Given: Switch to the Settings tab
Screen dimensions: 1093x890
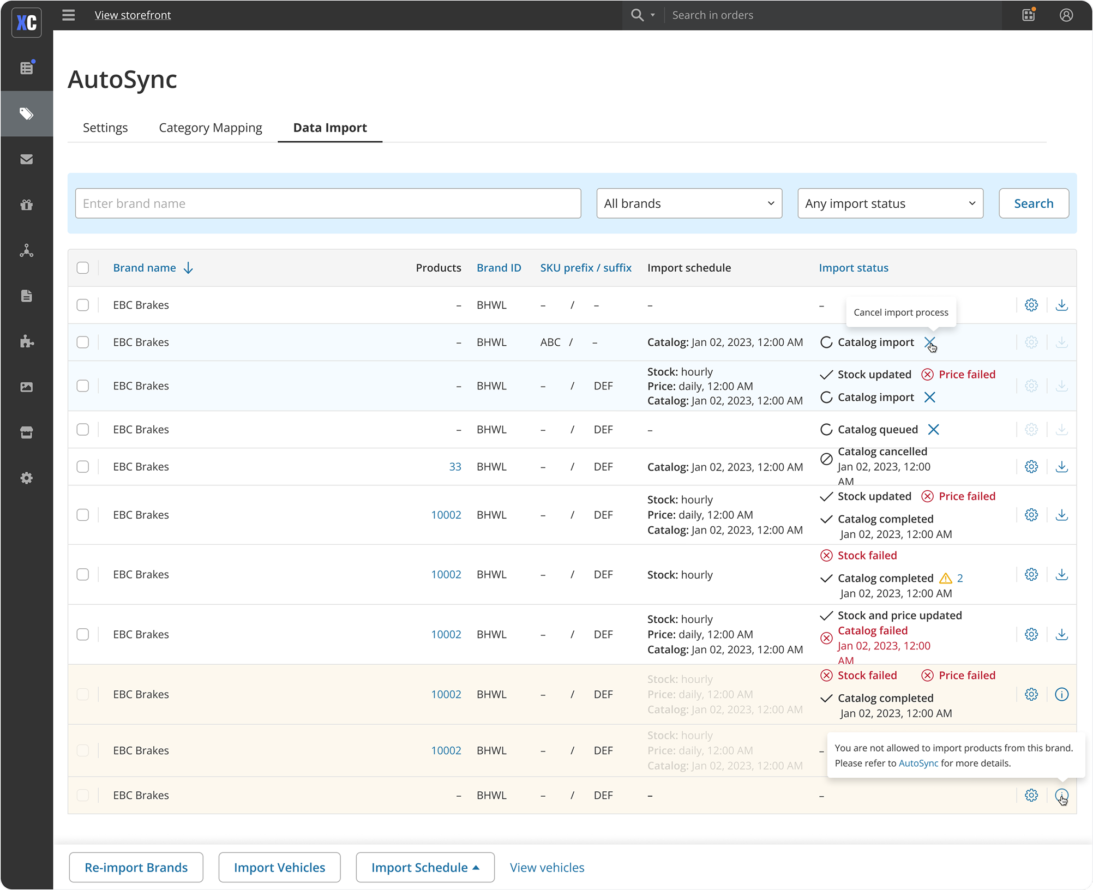Looking at the screenshot, I should [x=105, y=127].
